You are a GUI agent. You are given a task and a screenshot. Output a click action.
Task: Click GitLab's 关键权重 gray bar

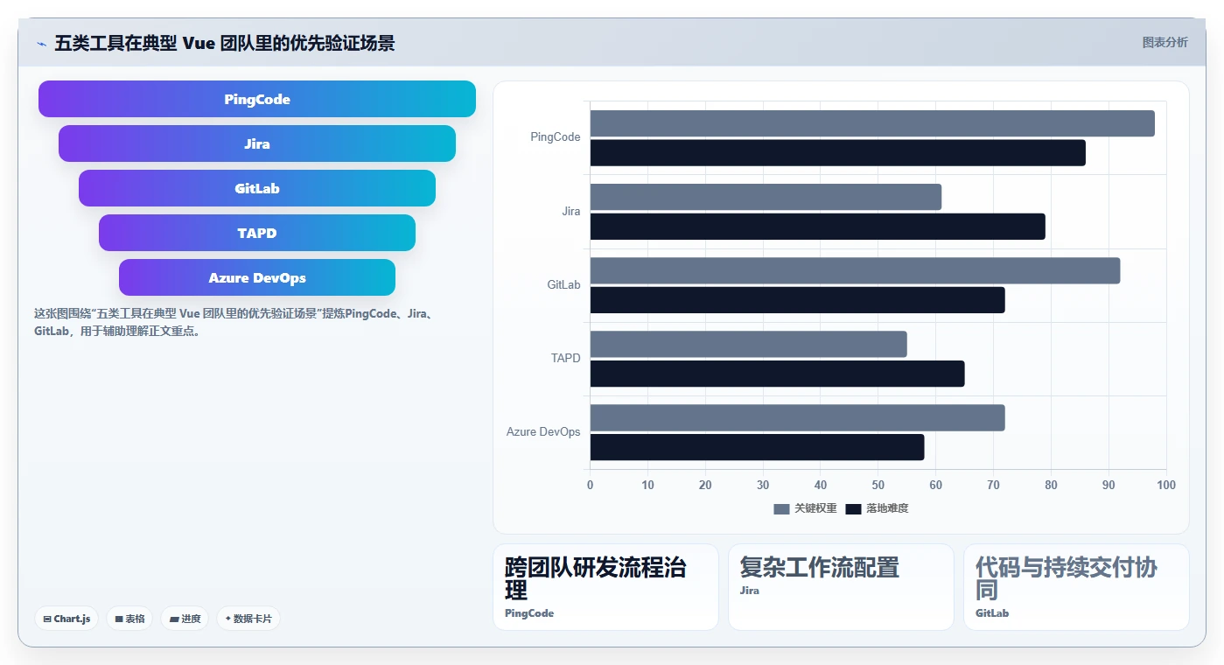pyautogui.click(x=855, y=270)
